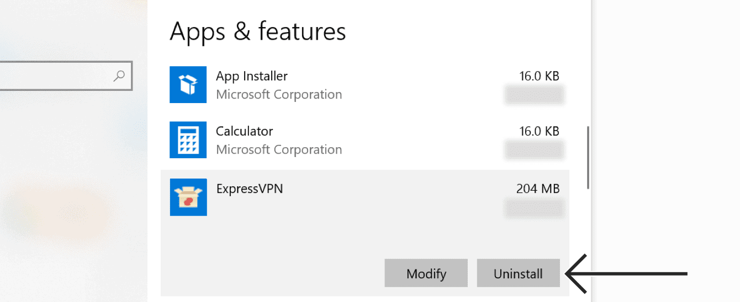The height and width of the screenshot is (302, 740).
Task: Click the blurred install date of App Installer
Action: coord(534,95)
